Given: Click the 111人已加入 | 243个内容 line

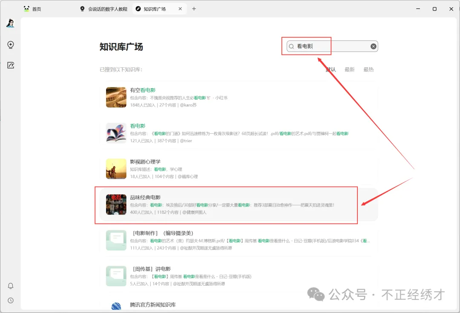Looking at the screenshot, I should pyautogui.click(x=181, y=248).
